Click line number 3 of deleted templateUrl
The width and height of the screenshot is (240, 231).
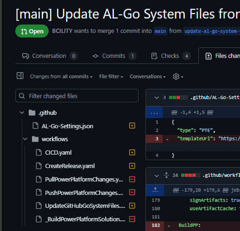click(x=154, y=139)
